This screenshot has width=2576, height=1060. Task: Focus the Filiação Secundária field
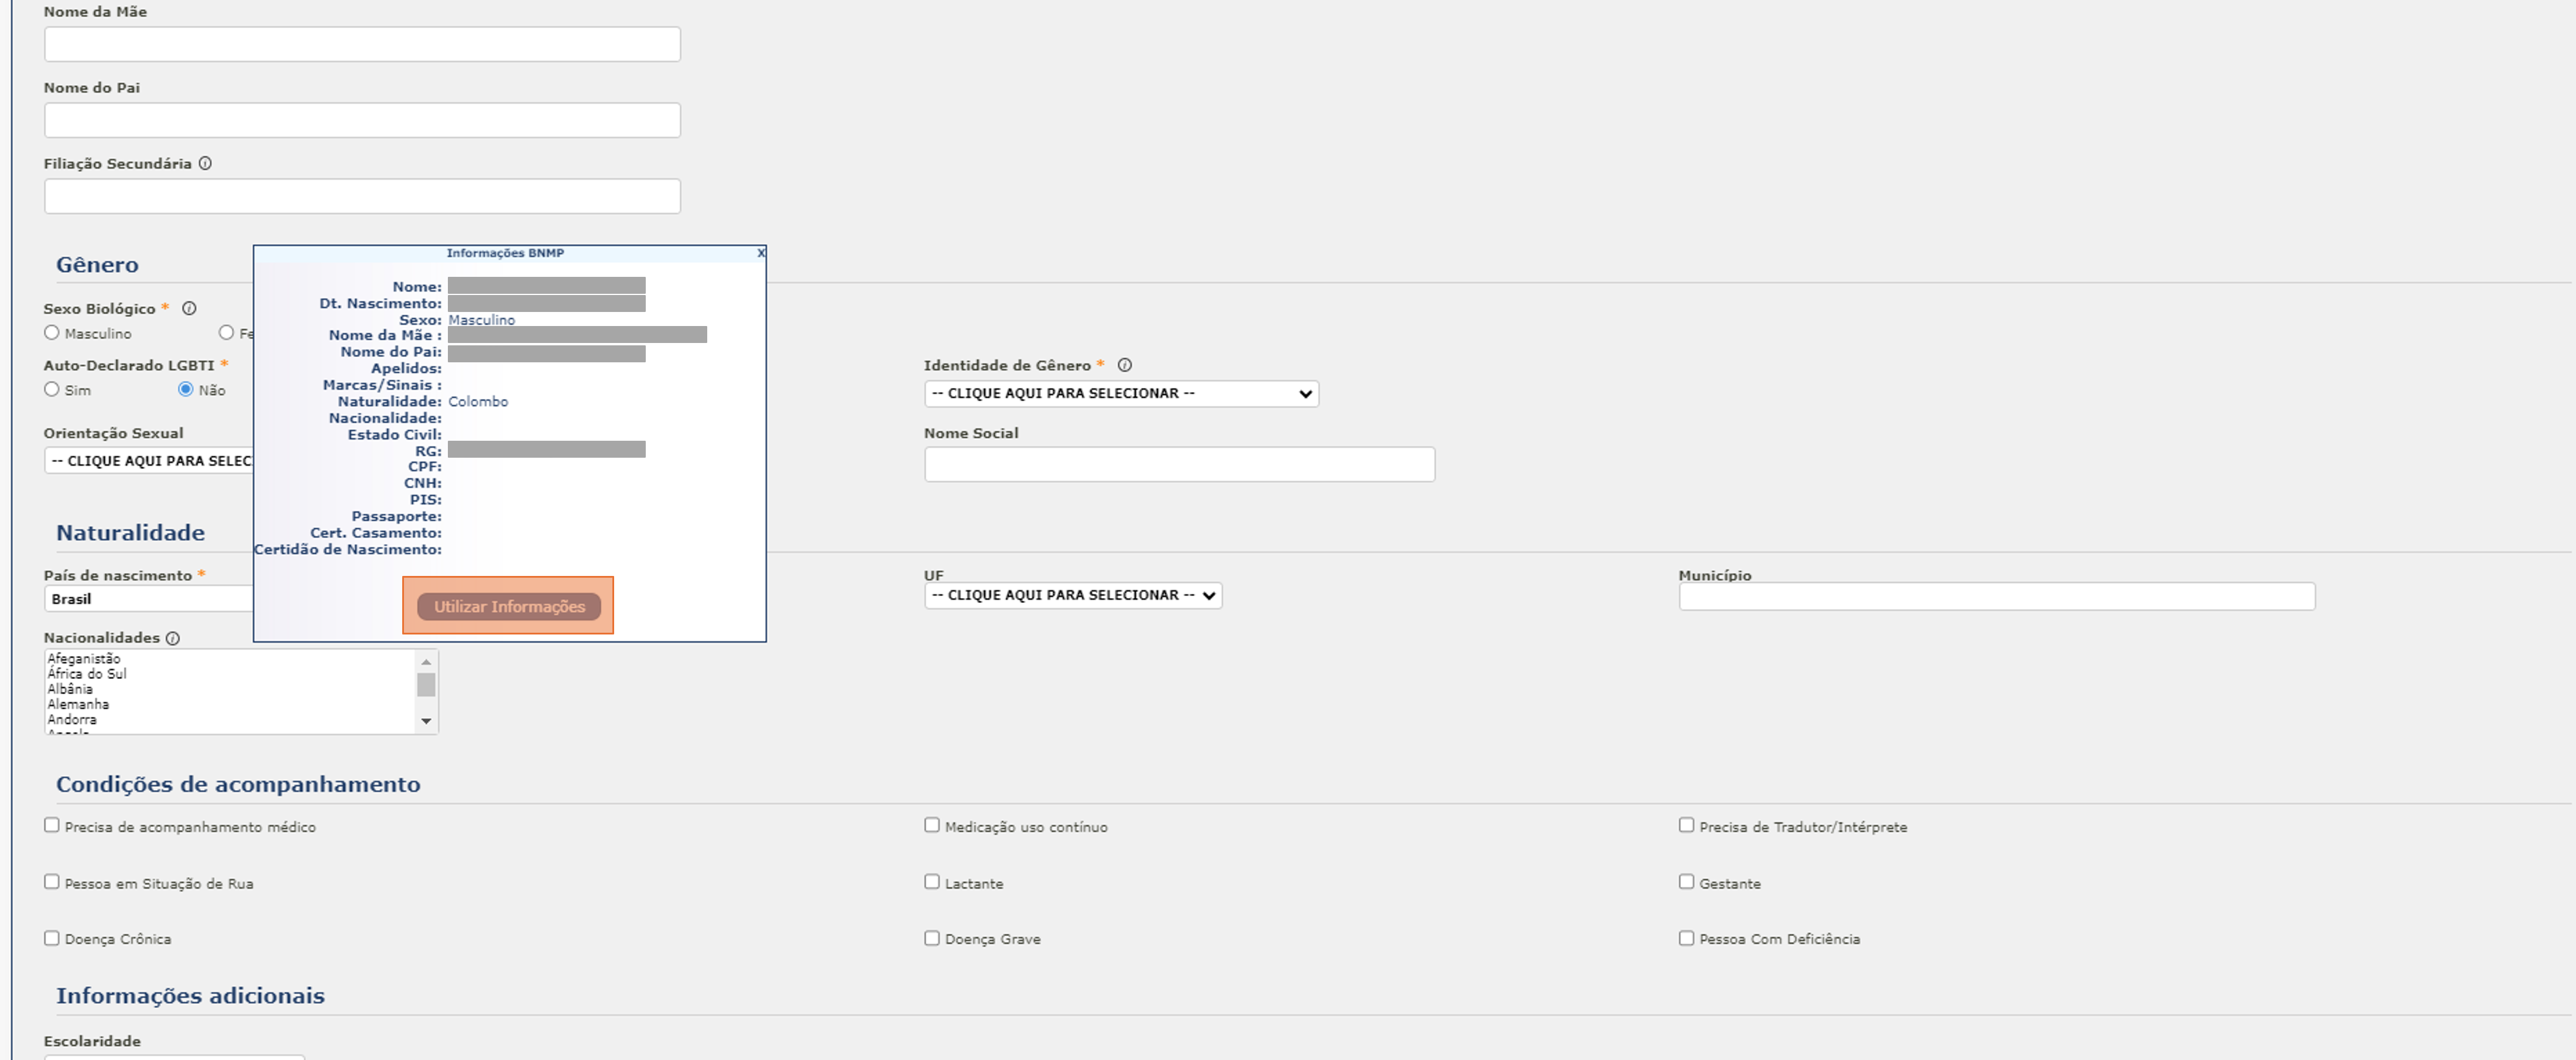pos(362,196)
